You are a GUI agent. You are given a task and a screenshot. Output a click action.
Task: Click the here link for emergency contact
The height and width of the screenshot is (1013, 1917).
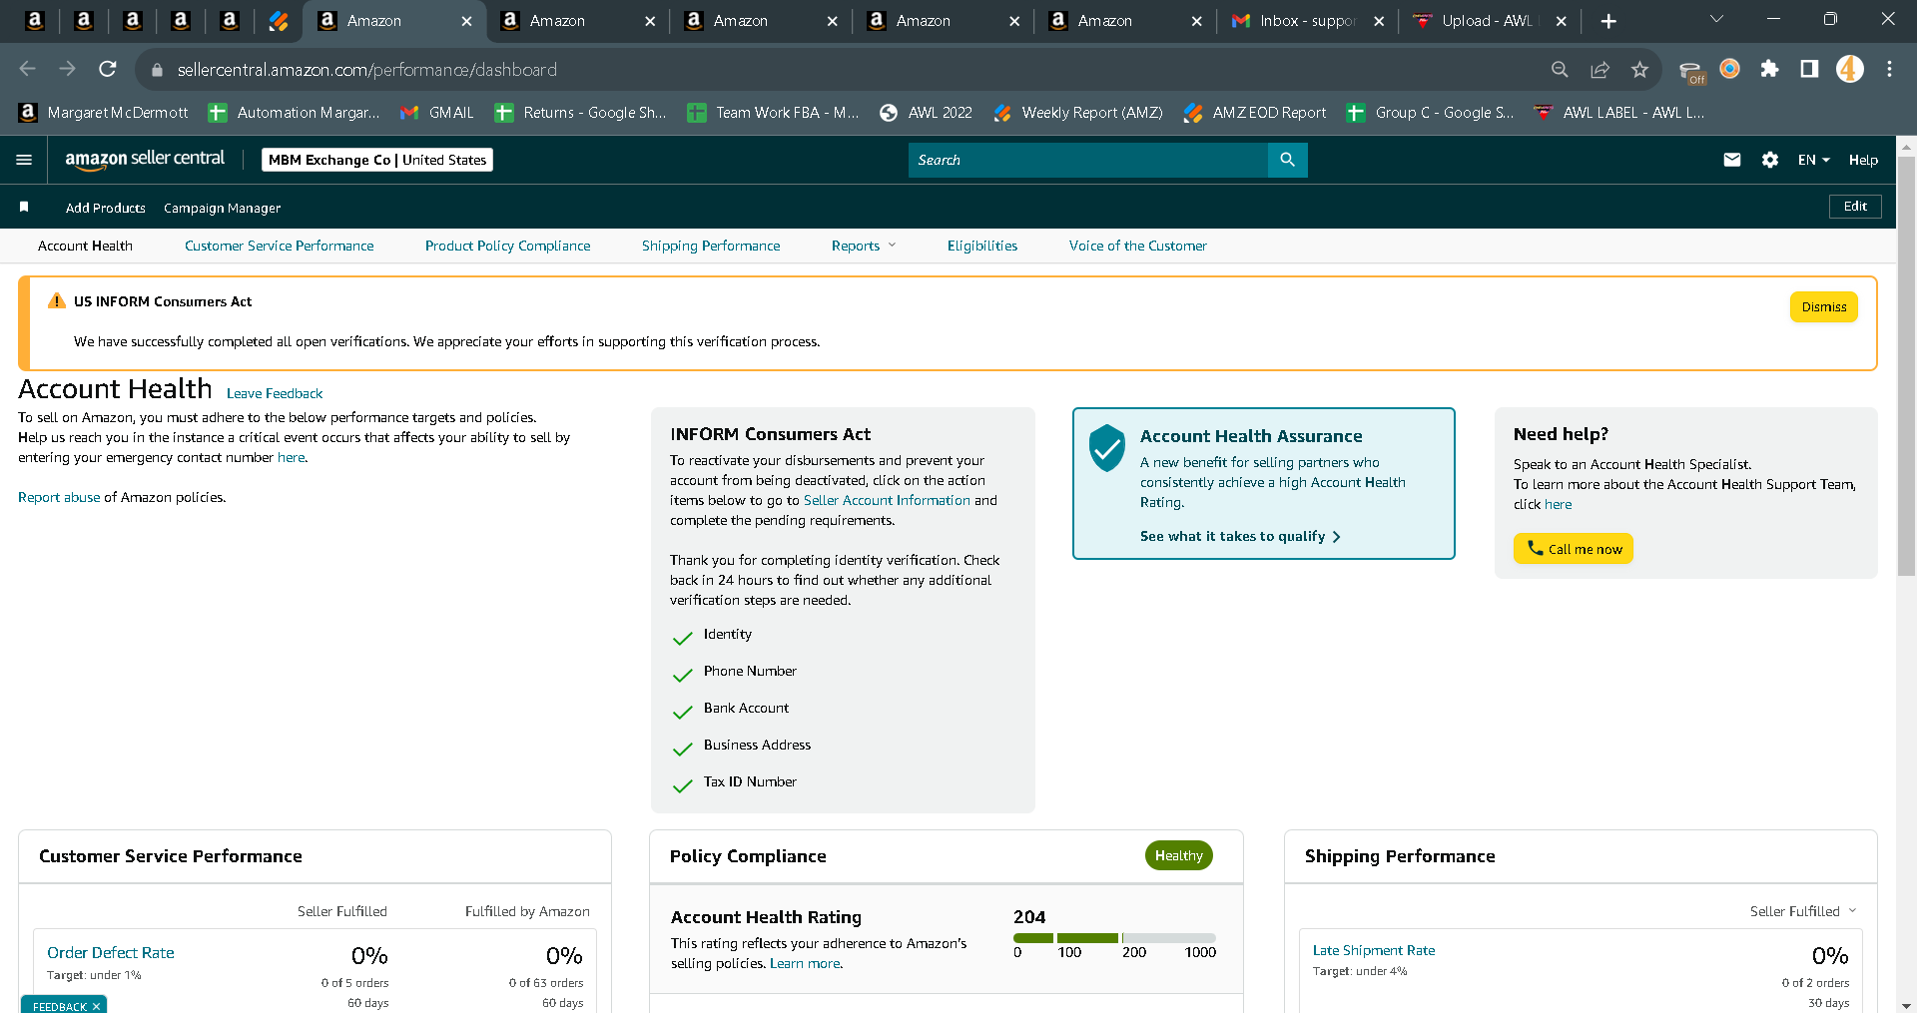tap(292, 457)
